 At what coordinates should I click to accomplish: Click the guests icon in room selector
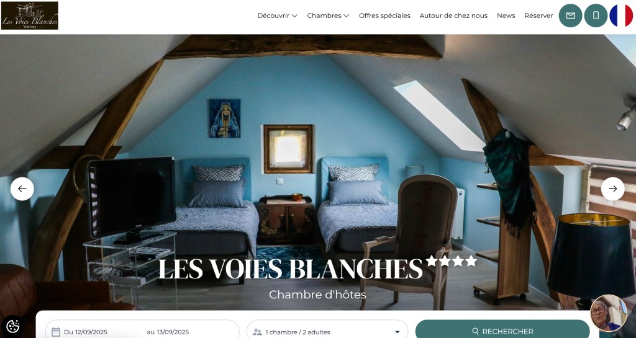coord(257,332)
